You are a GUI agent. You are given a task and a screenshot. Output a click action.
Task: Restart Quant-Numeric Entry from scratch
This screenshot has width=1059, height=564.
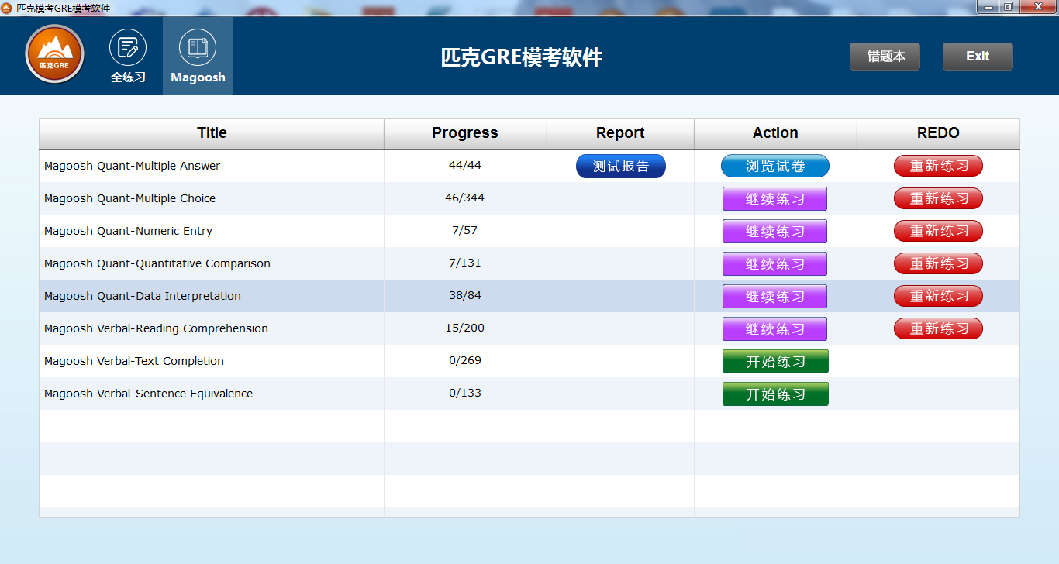[938, 231]
